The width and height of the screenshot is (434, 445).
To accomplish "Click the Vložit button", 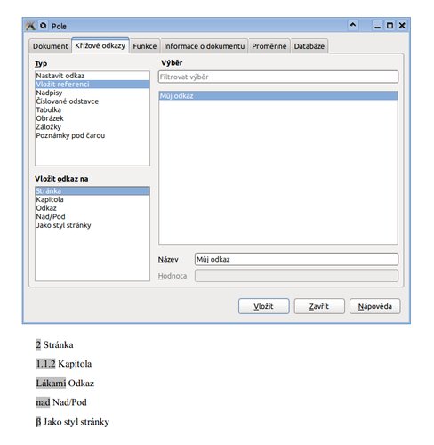I will tap(263, 306).
